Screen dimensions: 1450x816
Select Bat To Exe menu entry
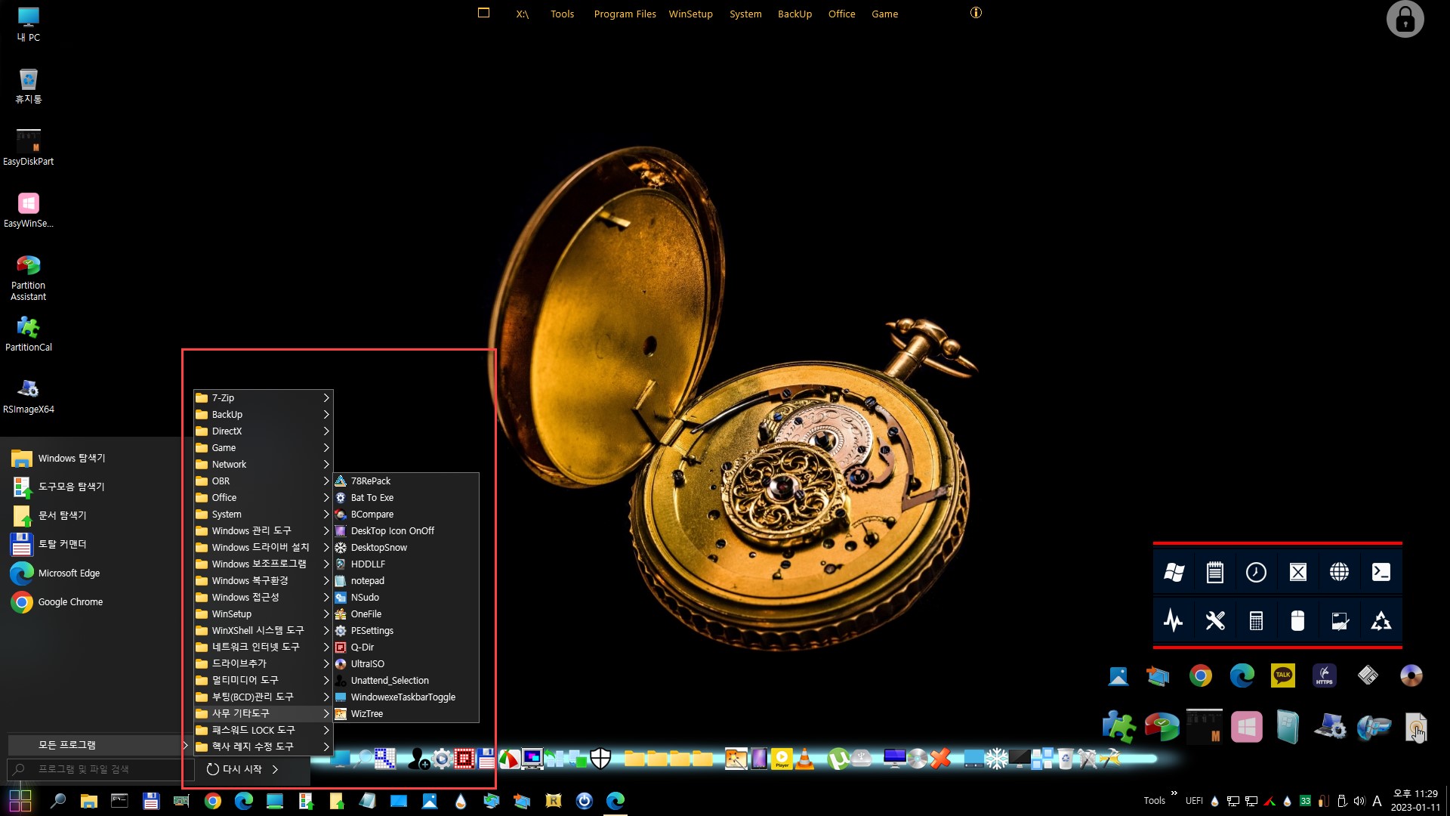pos(406,497)
